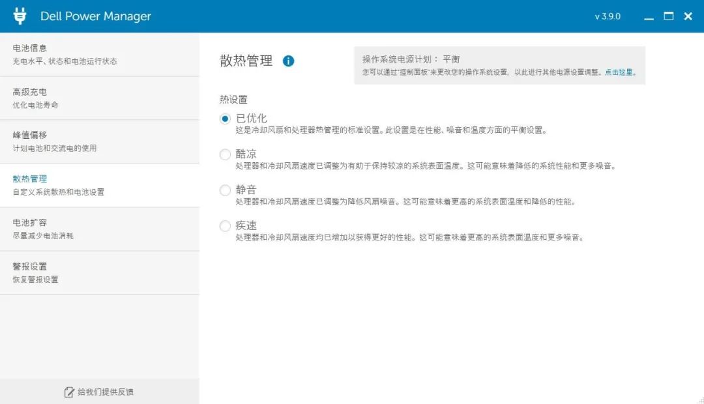Select the 静音 thermal radio button

pyautogui.click(x=225, y=190)
